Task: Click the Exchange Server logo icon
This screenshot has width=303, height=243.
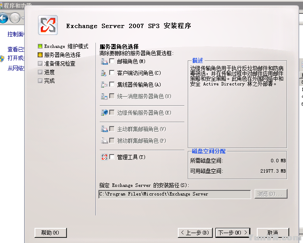Action: (48, 25)
